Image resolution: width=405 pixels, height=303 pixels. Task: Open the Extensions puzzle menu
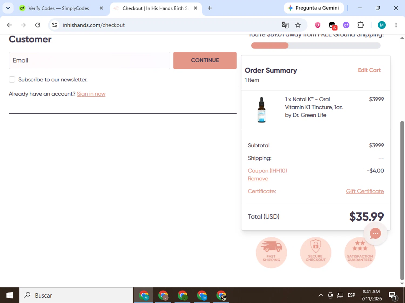coord(360,25)
